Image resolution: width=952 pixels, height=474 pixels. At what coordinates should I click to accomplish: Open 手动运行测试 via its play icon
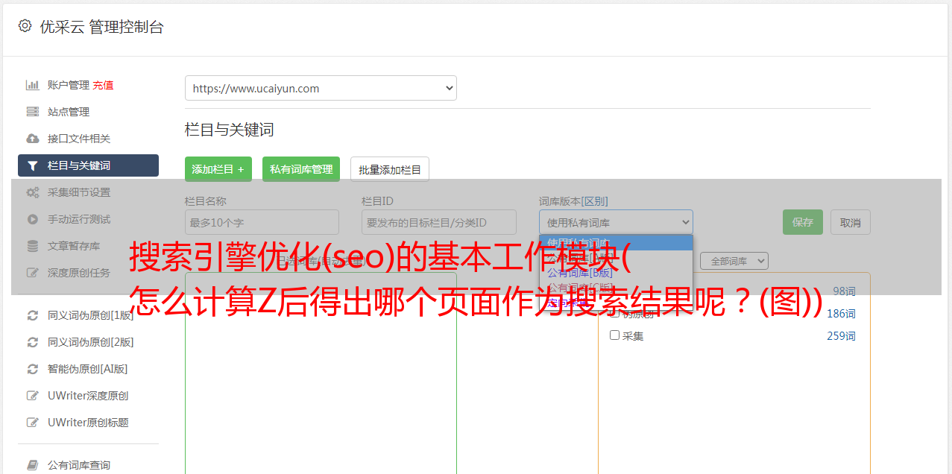click(33, 219)
